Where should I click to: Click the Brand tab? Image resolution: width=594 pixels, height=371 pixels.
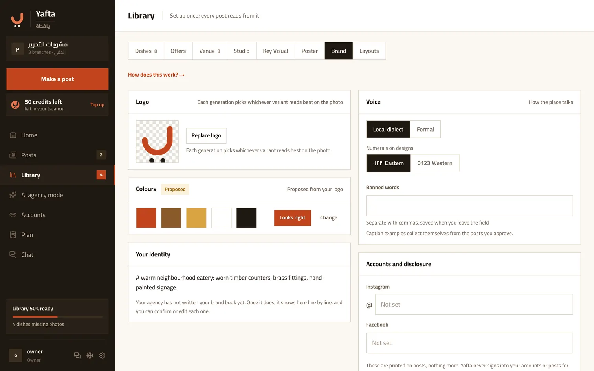339,51
